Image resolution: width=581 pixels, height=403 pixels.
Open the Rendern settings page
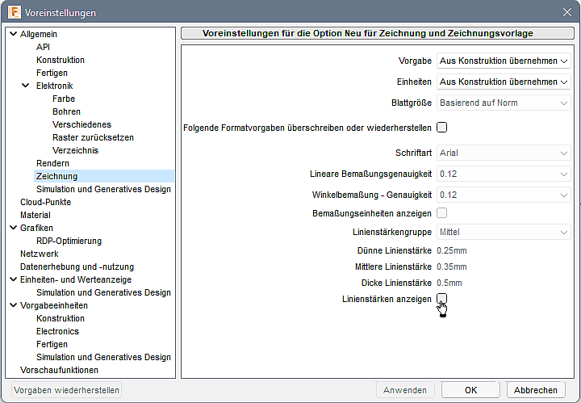52,163
